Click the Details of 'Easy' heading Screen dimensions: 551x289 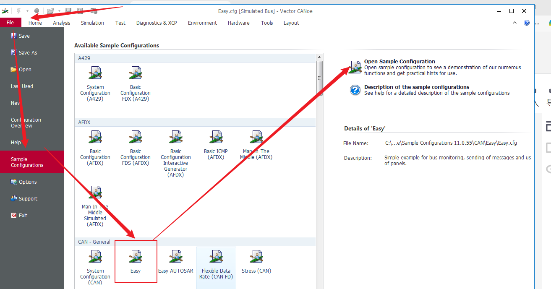(x=365, y=128)
